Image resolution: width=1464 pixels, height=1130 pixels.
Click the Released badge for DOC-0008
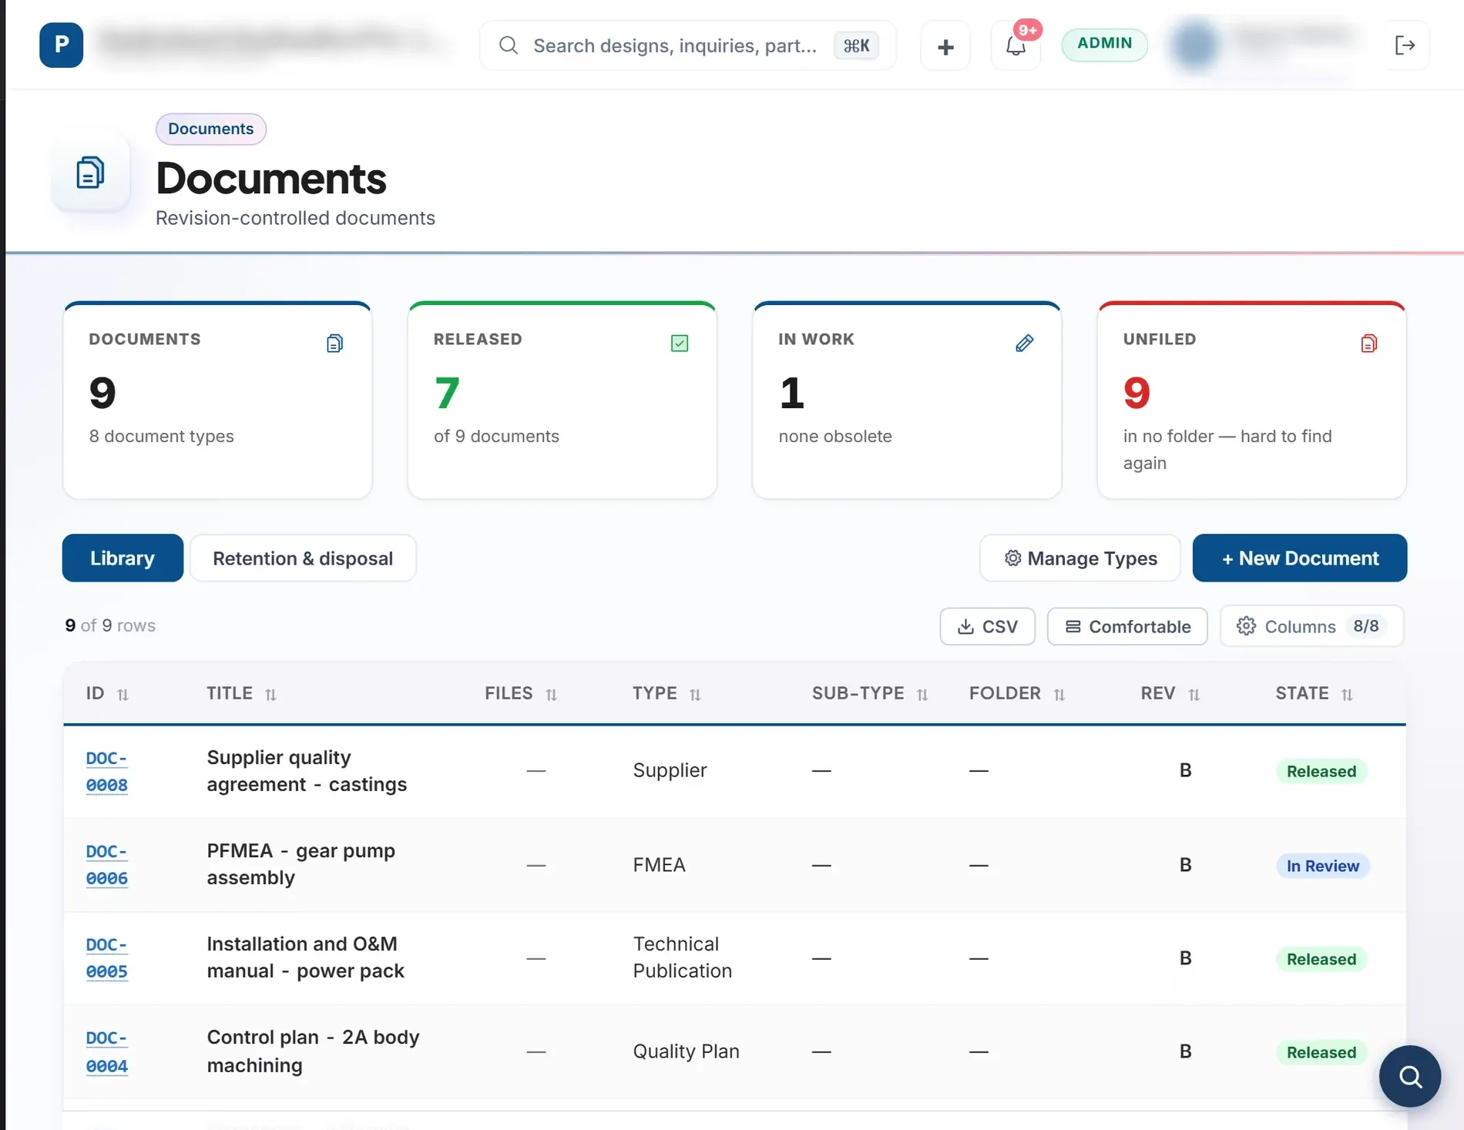pyautogui.click(x=1321, y=771)
